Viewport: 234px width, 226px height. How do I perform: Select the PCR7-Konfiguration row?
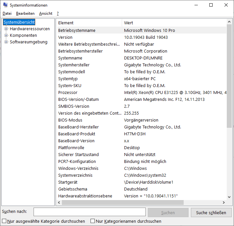pos(142,162)
